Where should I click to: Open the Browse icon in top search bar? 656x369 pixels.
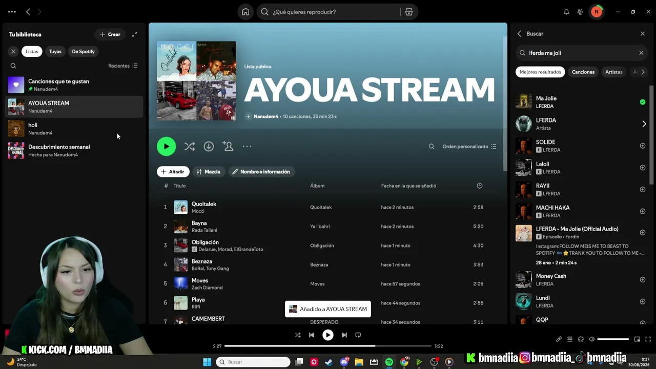pyautogui.click(x=409, y=12)
